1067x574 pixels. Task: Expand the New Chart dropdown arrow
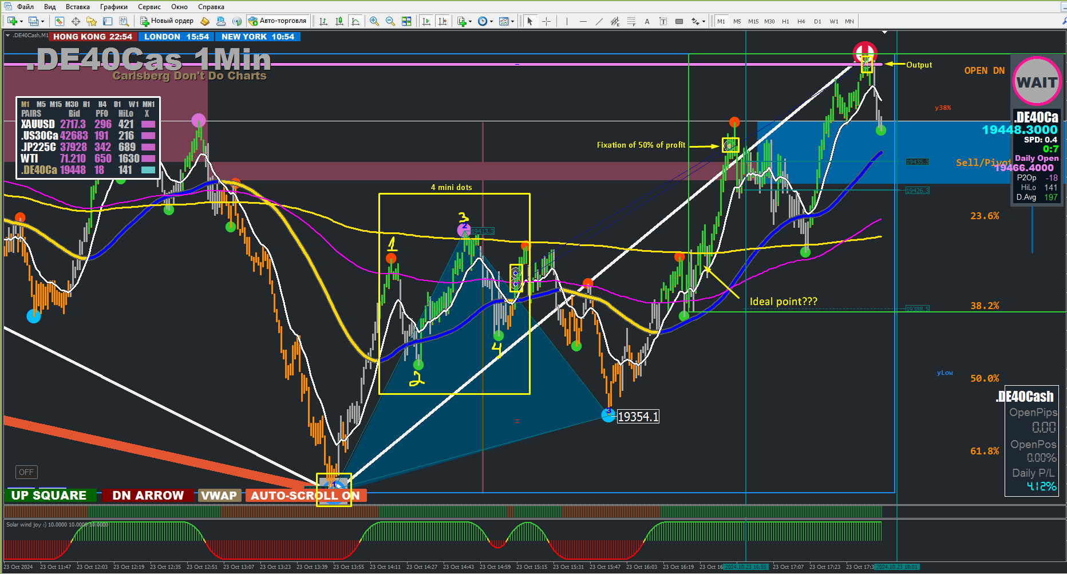click(x=21, y=22)
